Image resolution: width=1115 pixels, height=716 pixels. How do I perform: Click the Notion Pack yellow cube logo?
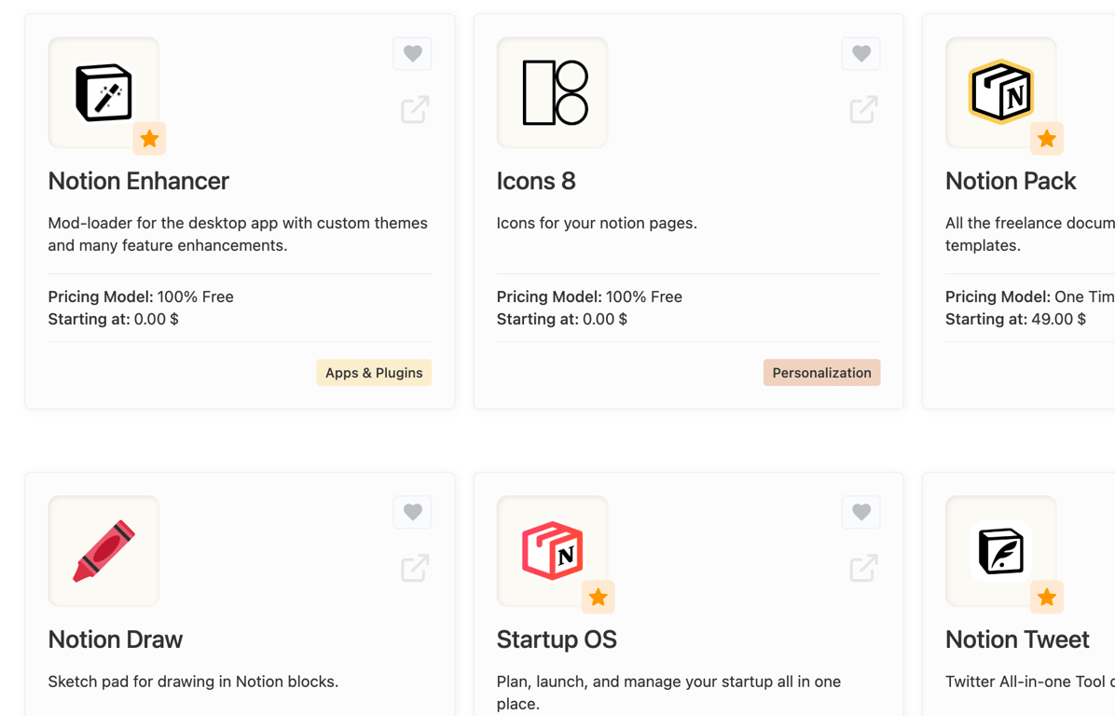pyautogui.click(x=1000, y=92)
